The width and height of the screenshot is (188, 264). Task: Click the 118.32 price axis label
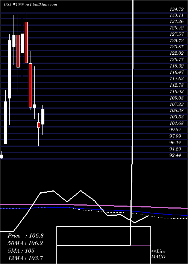[177, 66]
